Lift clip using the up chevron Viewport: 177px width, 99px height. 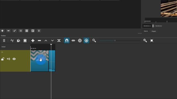point(46,40)
